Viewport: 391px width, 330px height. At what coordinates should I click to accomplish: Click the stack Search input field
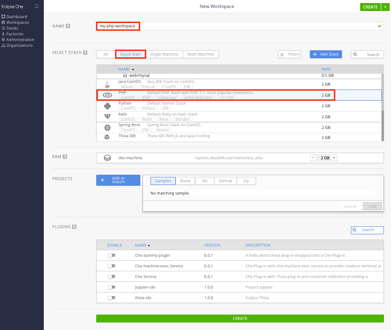pos(367,54)
